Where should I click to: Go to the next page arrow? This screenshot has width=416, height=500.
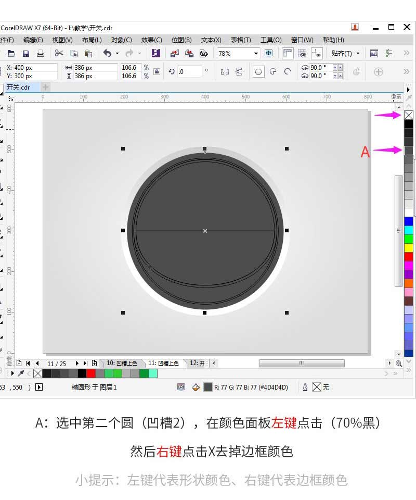point(77,363)
